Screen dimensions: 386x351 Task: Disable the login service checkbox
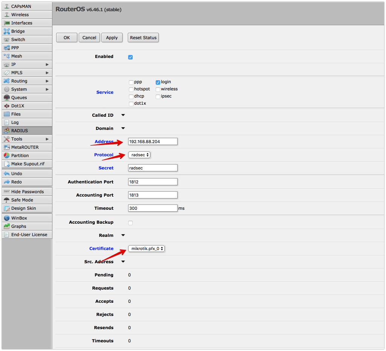click(158, 82)
